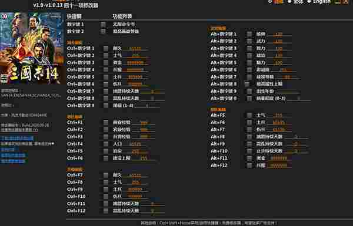Toggle the Ctrl+F7 durability cheat switch
The width and height of the screenshot is (353, 226).
point(105,175)
